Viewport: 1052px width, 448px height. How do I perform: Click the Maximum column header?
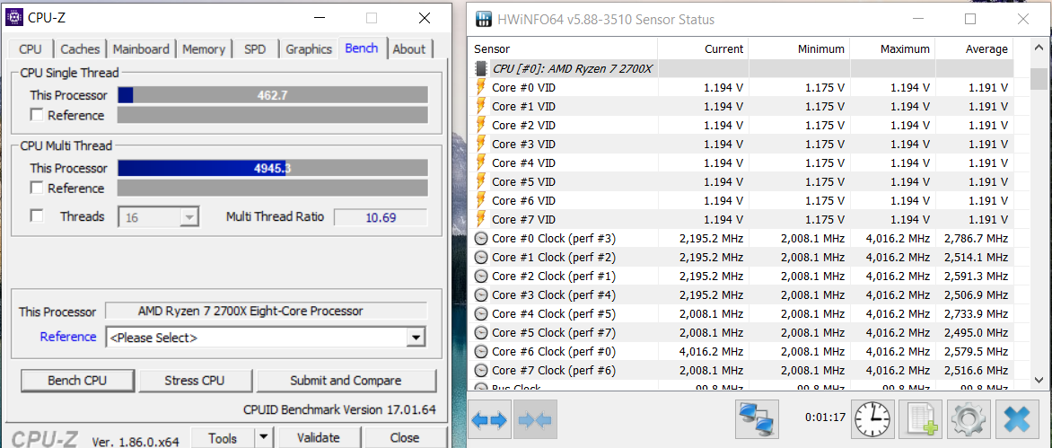(x=893, y=49)
